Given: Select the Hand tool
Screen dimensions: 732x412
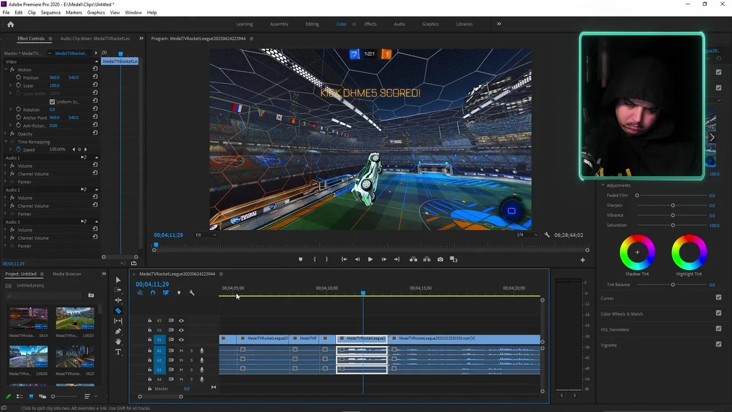Looking at the screenshot, I should click(118, 342).
